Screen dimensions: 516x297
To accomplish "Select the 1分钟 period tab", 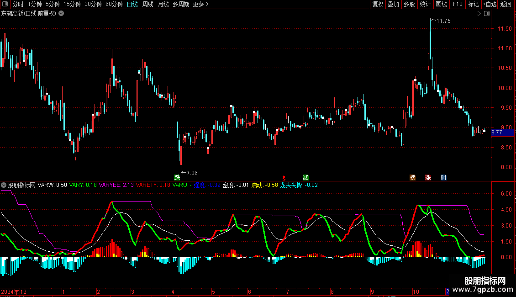I will pyautogui.click(x=35, y=4).
